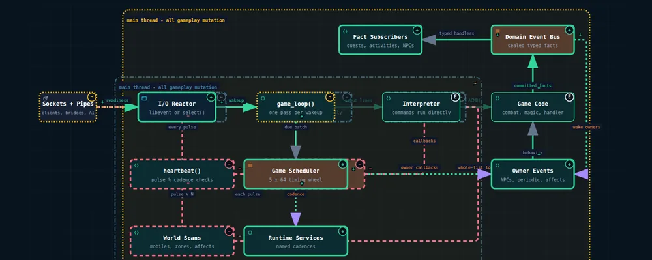Click the faded minus badge right of I/O Reactor

222,97
